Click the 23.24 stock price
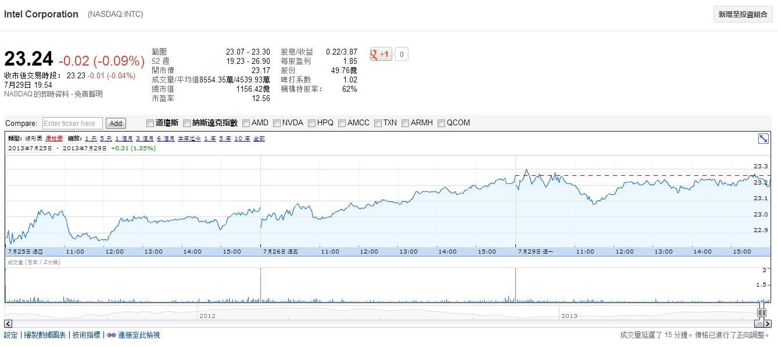 click(28, 59)
